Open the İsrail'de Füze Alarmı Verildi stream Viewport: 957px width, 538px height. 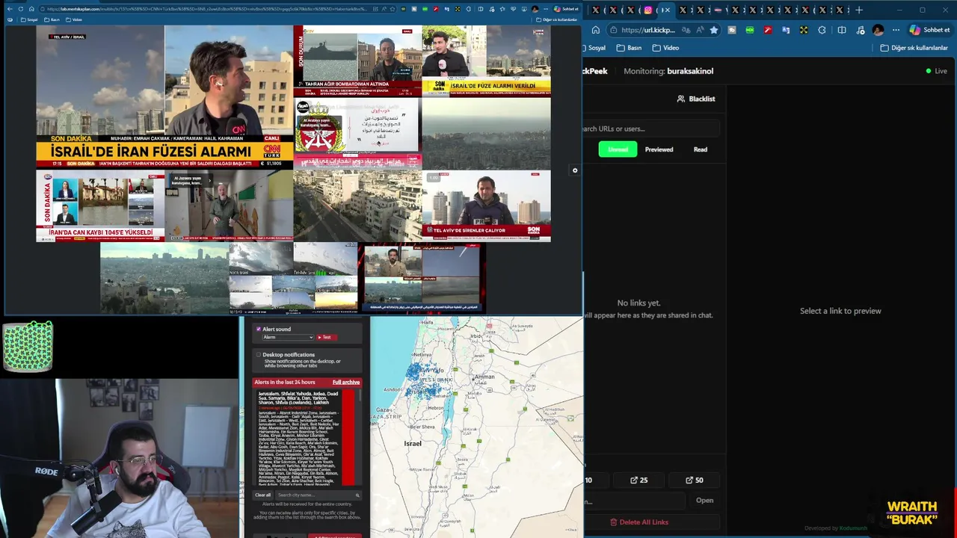pos(486,61)
